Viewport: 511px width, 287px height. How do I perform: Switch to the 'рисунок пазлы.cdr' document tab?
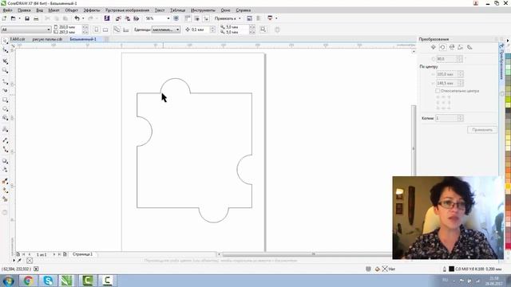47,39
